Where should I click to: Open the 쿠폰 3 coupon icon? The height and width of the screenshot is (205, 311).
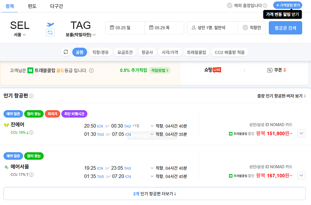pos(270,70)
